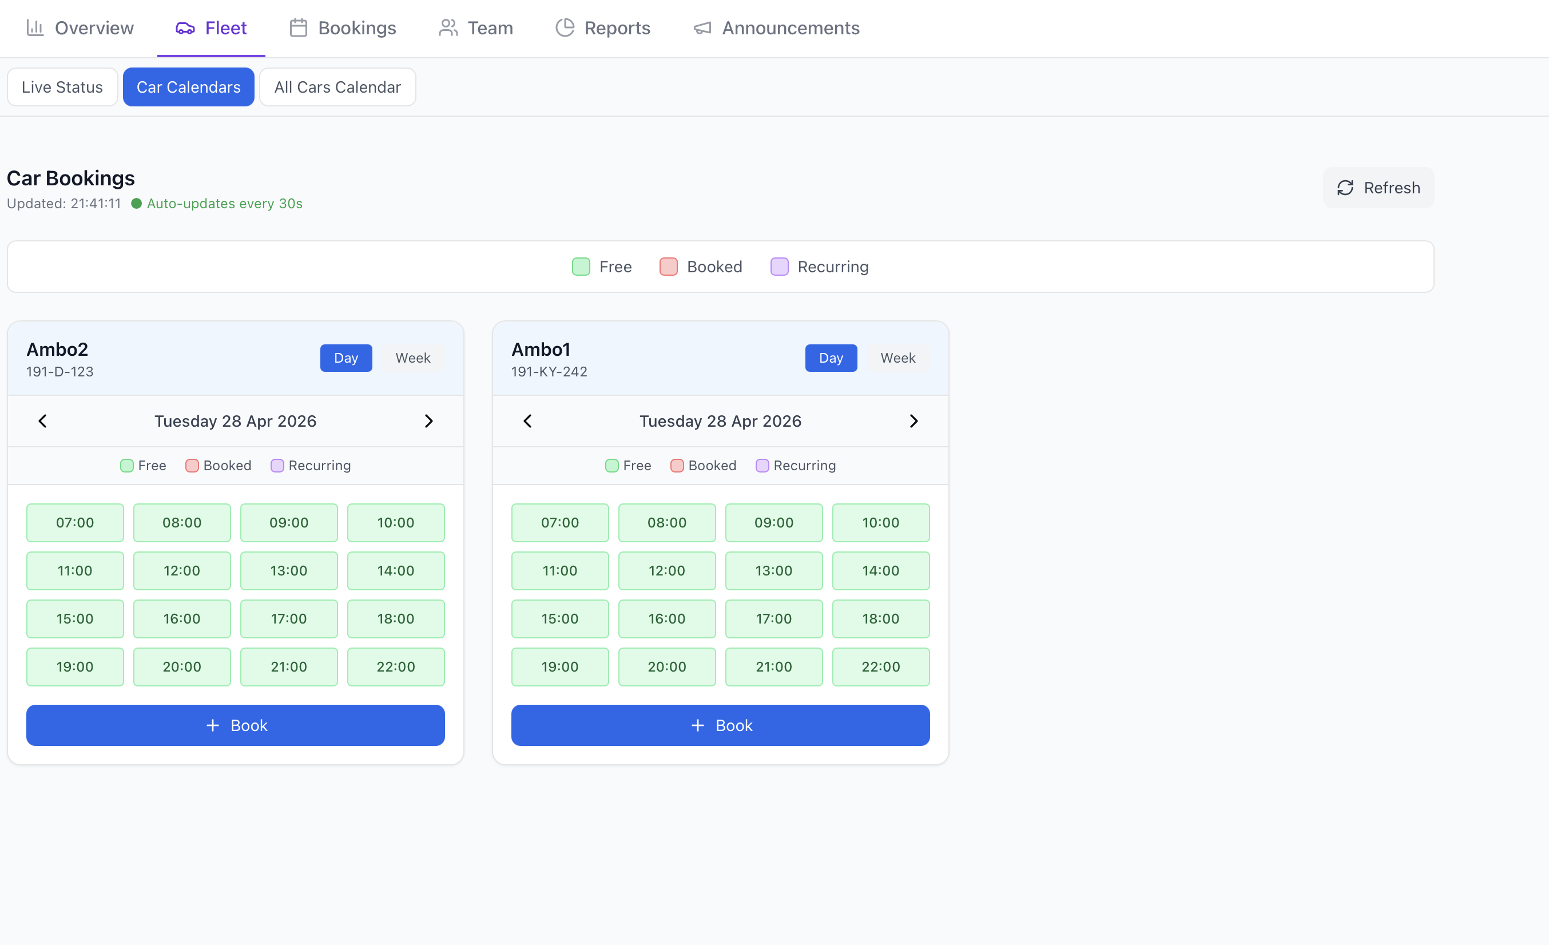The height and width of the screenshot is (945, 1549).
Task: Click the plate number 191-KY-242
Action: (550, 372)
